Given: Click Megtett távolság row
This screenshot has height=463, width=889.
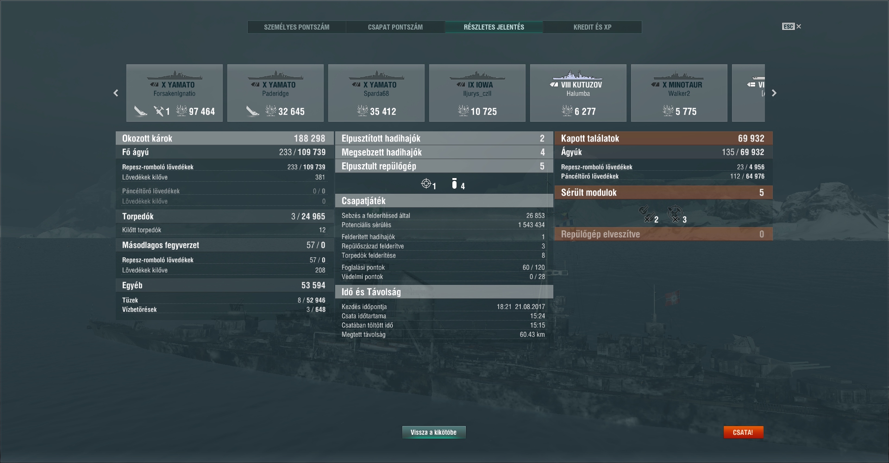Looking at the screenshot, I should (x=443, y=334).
